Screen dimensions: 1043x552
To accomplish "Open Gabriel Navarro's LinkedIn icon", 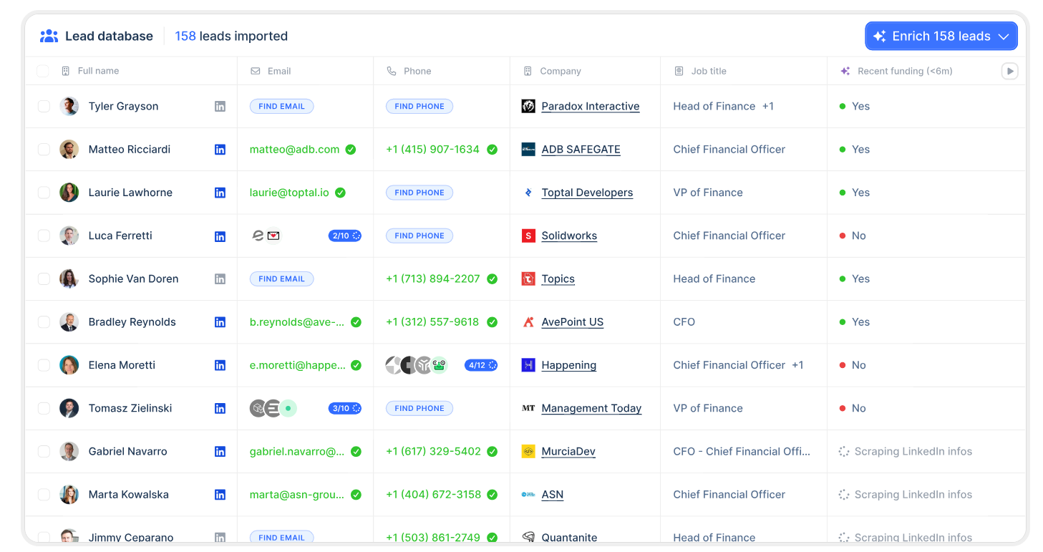I will coord(220,452).
